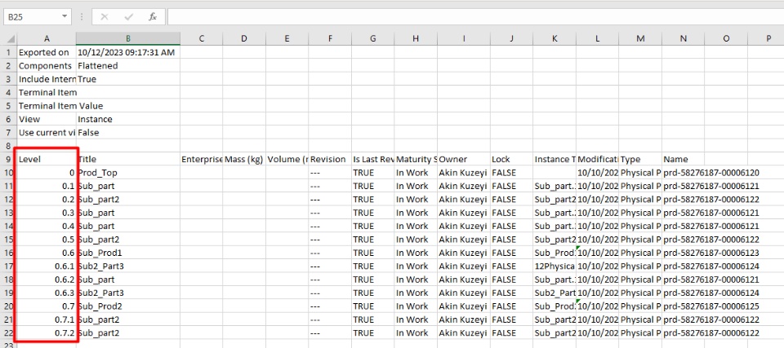This screenshot has width=784, height=348.
Task: Select column B header
Action: coord(128,38)
